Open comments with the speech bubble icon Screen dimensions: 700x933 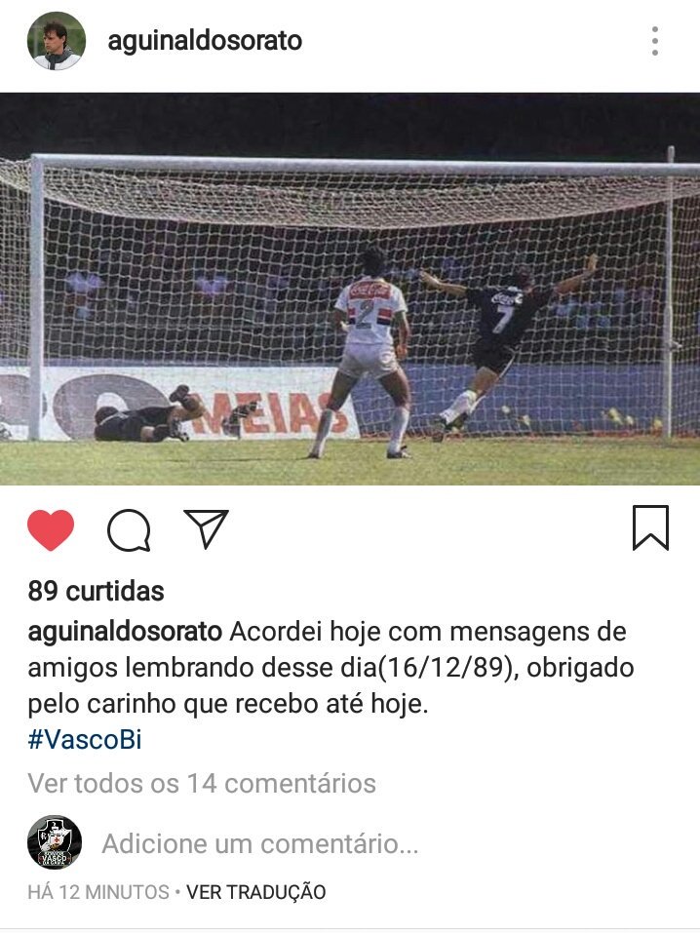pos(129,530)
